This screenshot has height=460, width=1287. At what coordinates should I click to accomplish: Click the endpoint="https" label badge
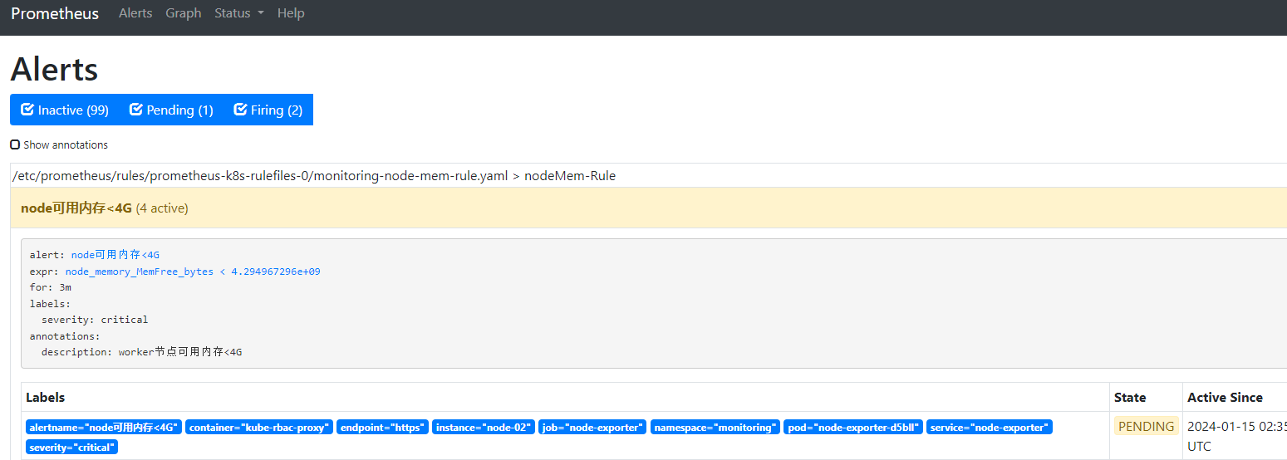383,428
